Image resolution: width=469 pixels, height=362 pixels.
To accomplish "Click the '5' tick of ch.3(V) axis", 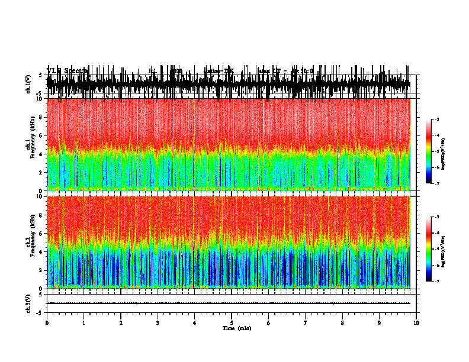I will 41,295.
